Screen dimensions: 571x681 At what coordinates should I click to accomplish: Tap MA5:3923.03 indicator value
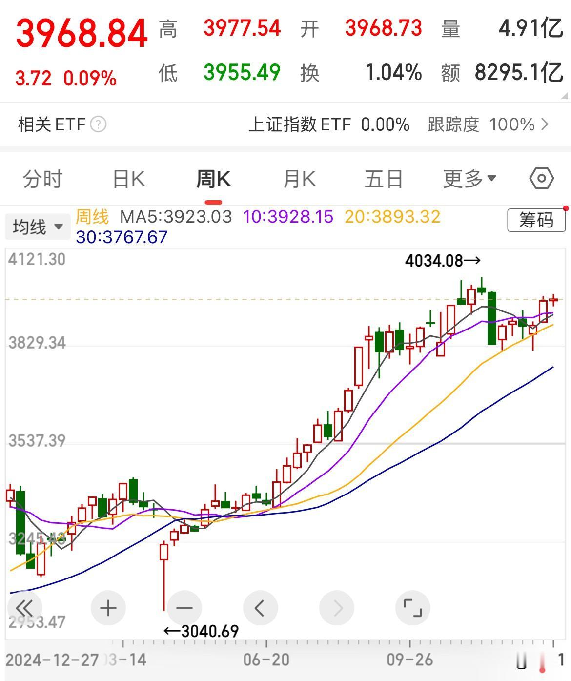(x=176, y=216)
